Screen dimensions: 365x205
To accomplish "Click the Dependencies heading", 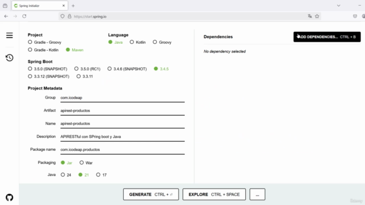I will 218,36.
